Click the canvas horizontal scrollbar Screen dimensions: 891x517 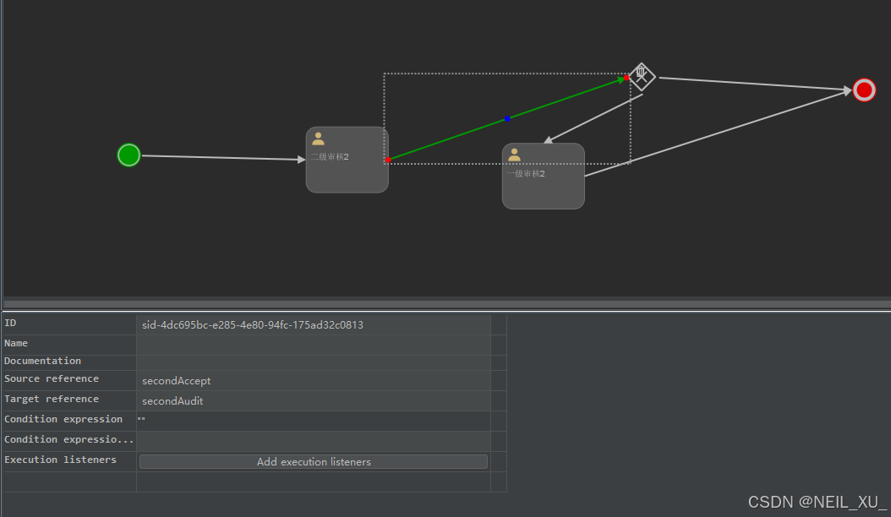click(445, 303)
